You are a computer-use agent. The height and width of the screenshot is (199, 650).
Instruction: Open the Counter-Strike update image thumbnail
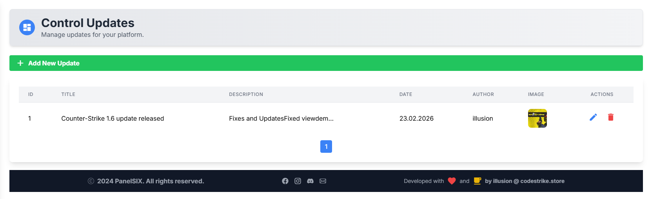pos(537,118)
